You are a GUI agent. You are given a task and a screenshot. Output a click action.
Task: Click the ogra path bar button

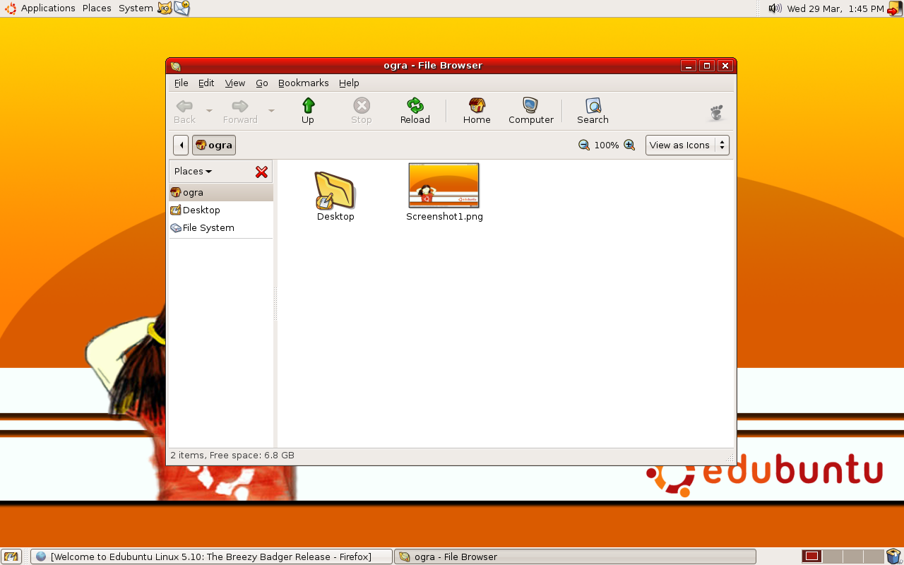(x=214, y=145)
